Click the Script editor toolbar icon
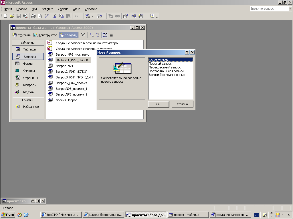The width and height of the screenshot is (293, 219). pos(117,16)
